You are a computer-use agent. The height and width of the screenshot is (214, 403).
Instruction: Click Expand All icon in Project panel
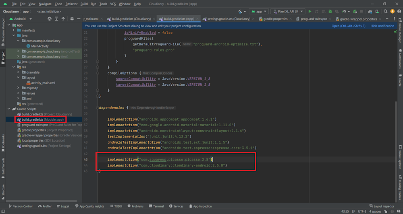coord(56,19)
